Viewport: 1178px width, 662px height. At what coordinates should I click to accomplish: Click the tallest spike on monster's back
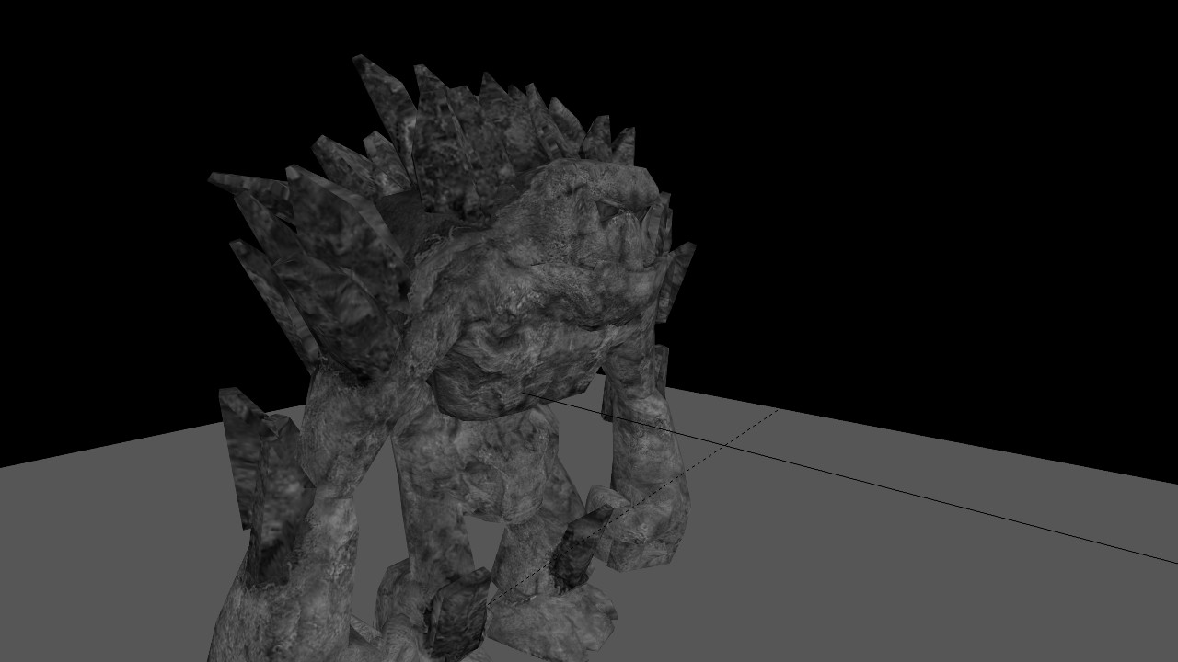click(377, 101)
